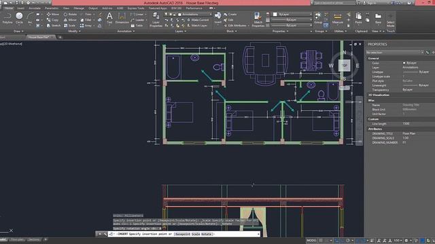The width and height of the screenshot is (435, 244).
Task: Activate the Mirror tool
Action: click(70, 20)
